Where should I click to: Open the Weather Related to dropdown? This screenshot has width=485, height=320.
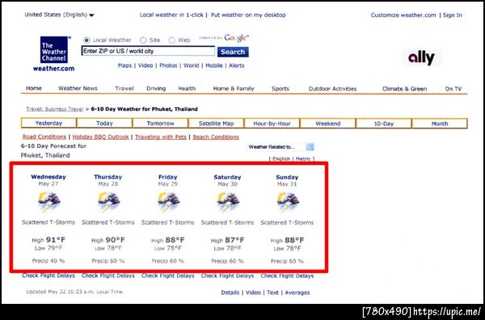click(x=280, y=147)
